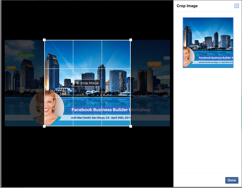242x188 pixels.
Task: Click the top-right crop handle
Action: 131,40
